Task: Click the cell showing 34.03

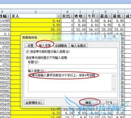Action: tap(93, 29)
